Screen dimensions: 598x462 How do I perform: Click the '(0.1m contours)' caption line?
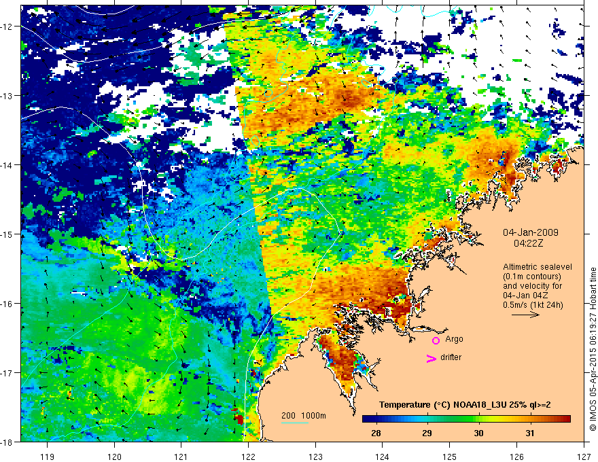[x=532, y=277]
